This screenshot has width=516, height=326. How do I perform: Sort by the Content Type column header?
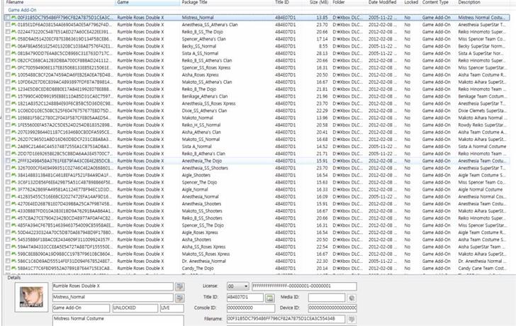pyautogui.click(x=438, y=2)
